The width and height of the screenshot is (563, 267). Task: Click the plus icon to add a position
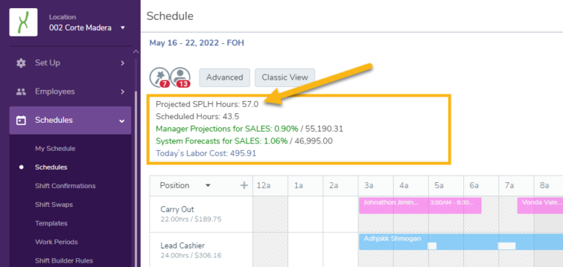tap(244, 185)
